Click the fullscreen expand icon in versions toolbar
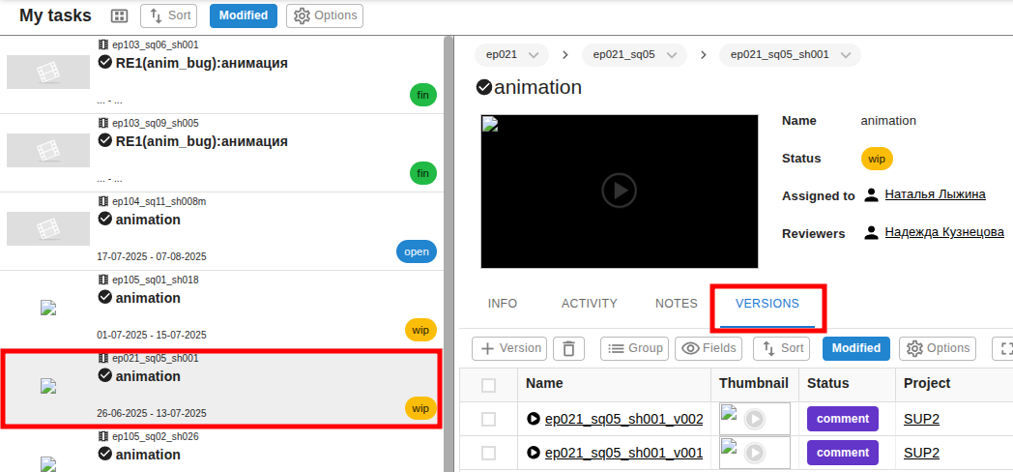The width and height of the screenshot is (1013, 472). tap(1003, 348)
